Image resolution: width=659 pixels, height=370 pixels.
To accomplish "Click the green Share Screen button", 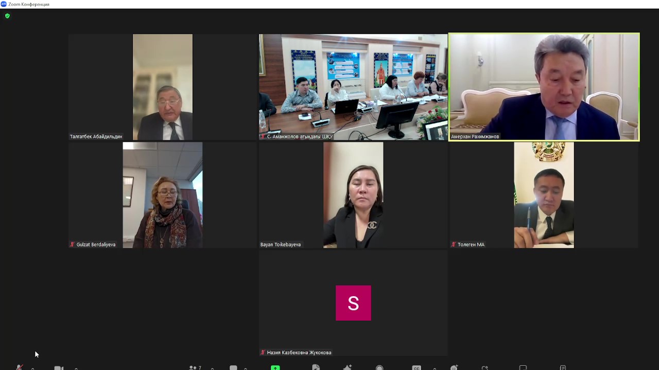I will point(275,367).
